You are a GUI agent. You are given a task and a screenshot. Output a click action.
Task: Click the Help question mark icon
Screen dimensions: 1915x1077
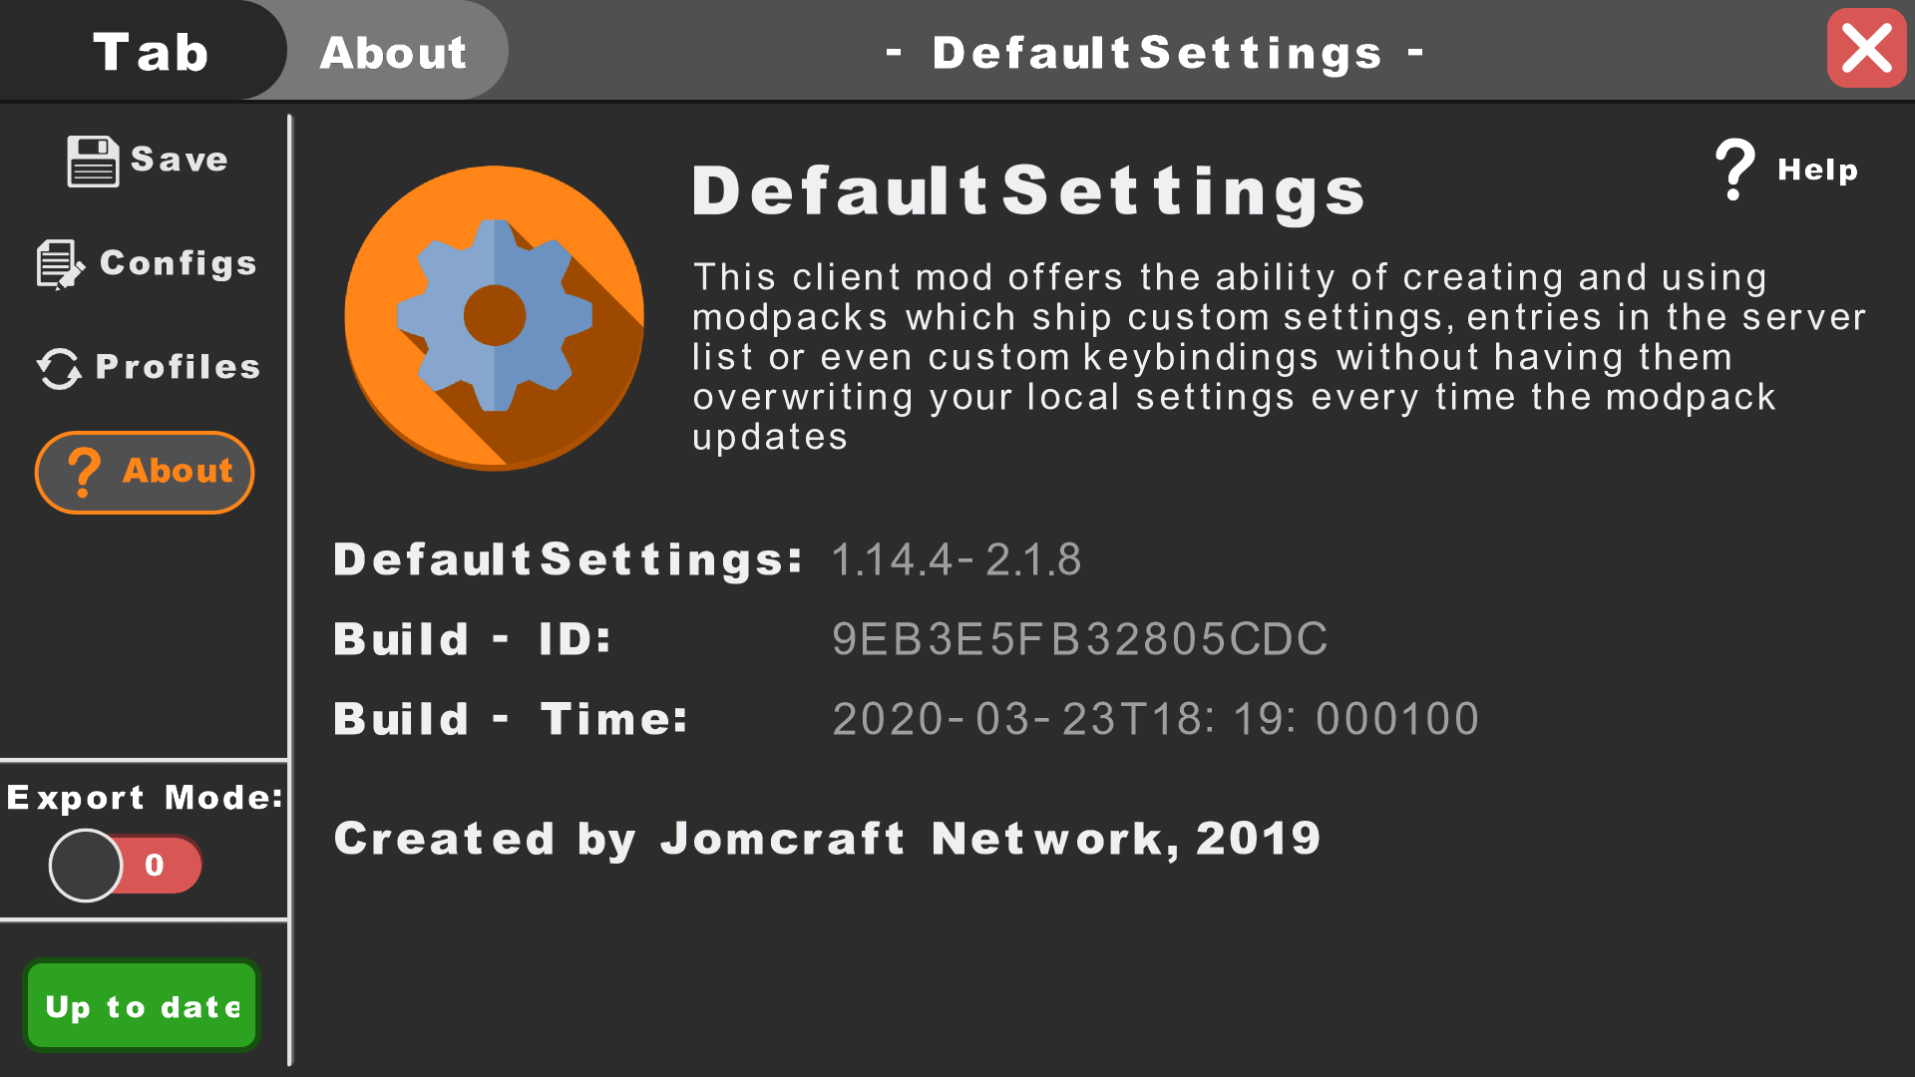[1734, 170]
